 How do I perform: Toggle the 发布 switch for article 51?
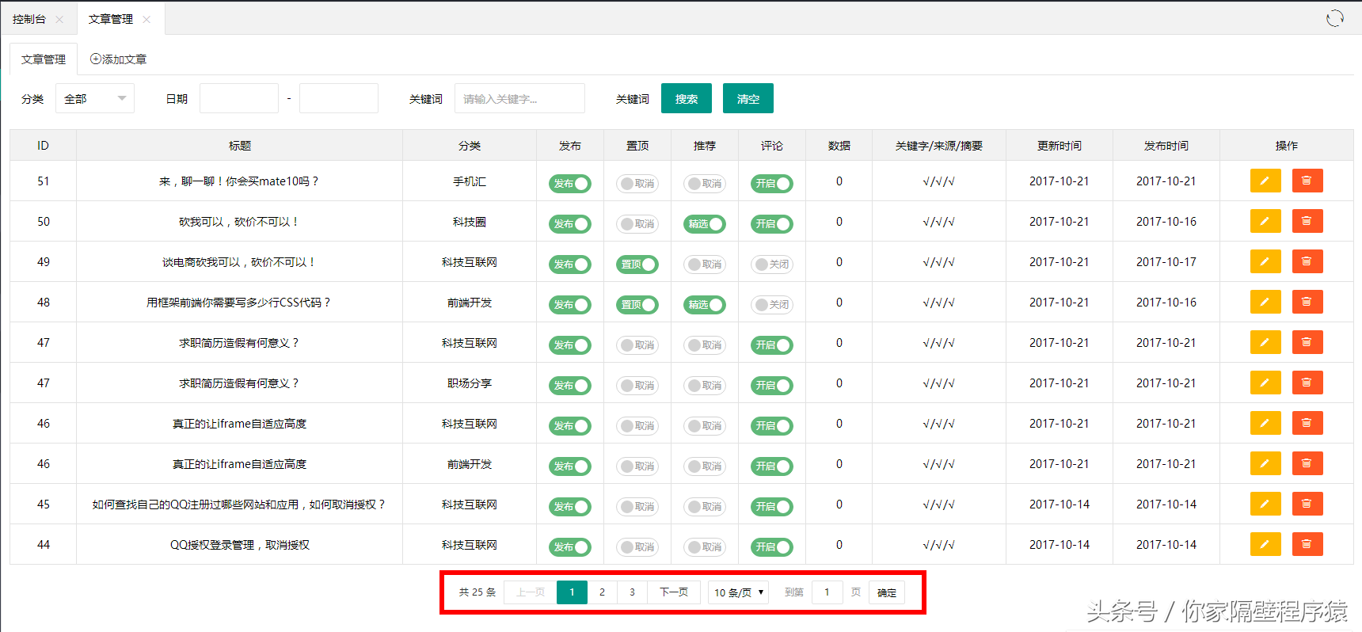(570, 184)
